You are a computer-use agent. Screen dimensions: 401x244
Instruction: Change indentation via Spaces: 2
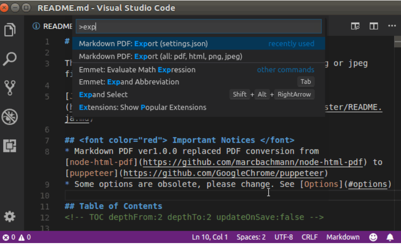point(251,238)
